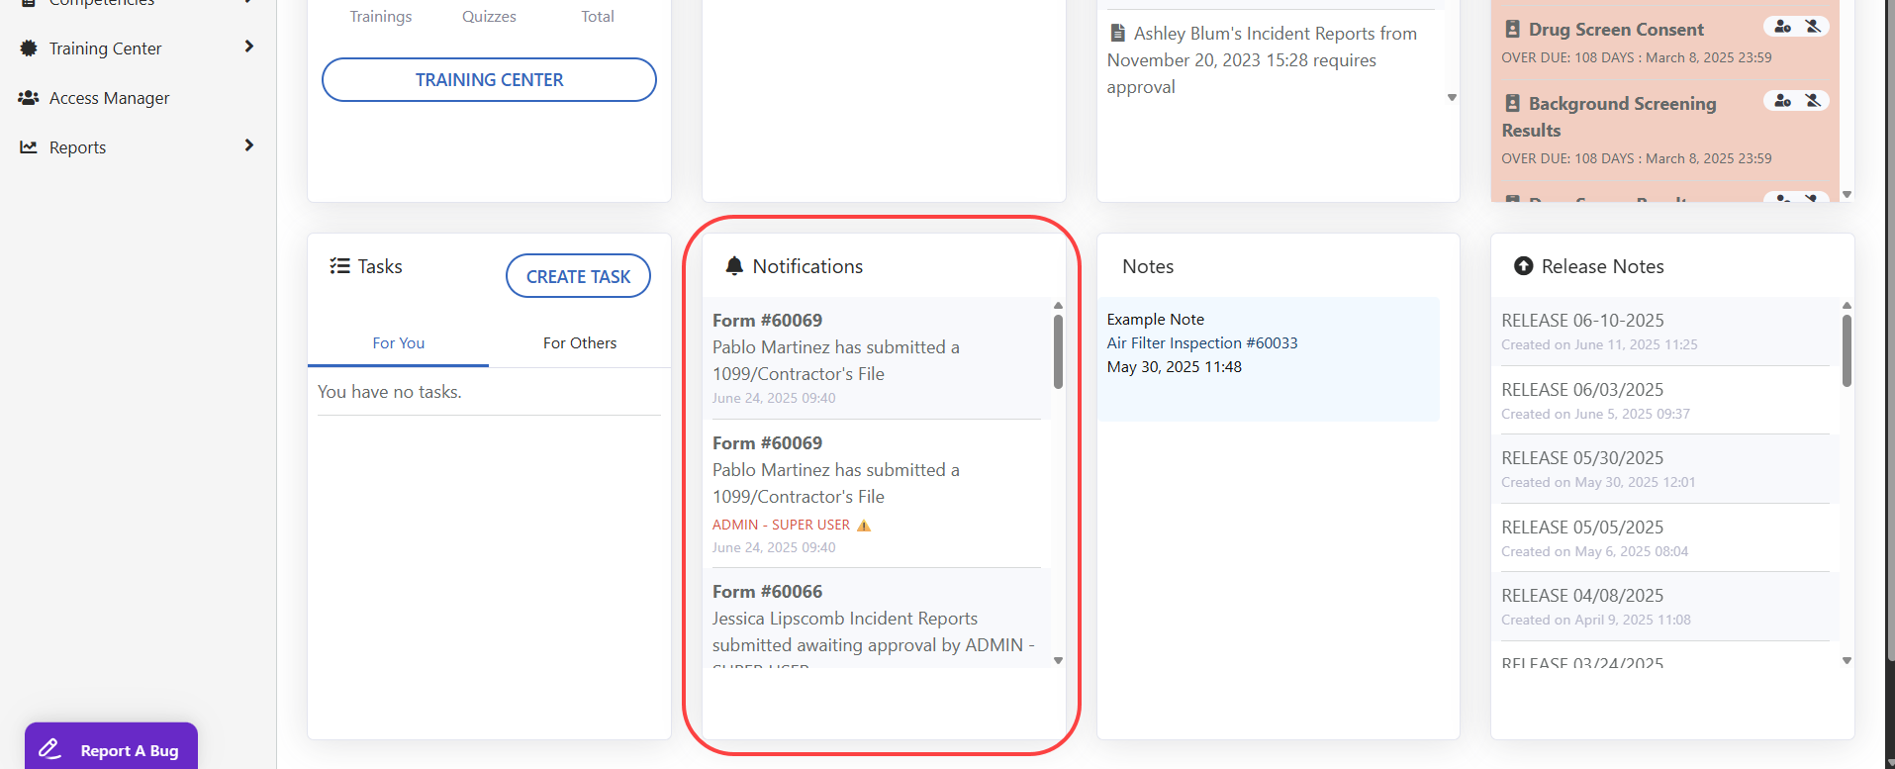Switch to the For Others tasks tab
This screenshot has height=769, width=1895.
(x=579, y=343)
